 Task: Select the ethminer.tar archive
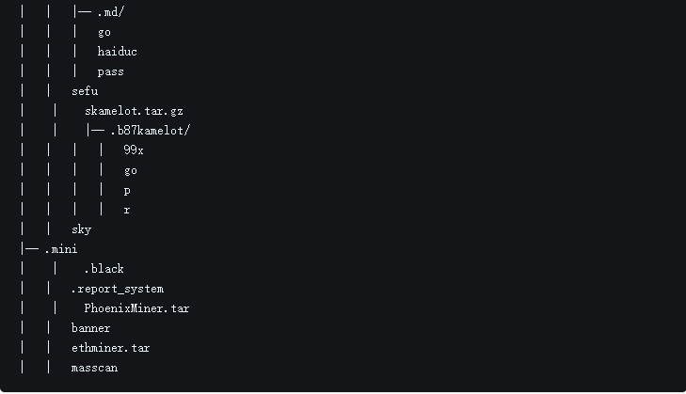(x=110, y=348)
